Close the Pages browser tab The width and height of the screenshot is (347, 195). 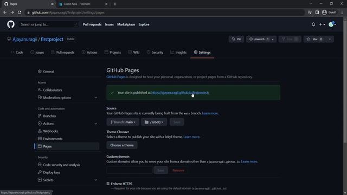tap(52, 4)
